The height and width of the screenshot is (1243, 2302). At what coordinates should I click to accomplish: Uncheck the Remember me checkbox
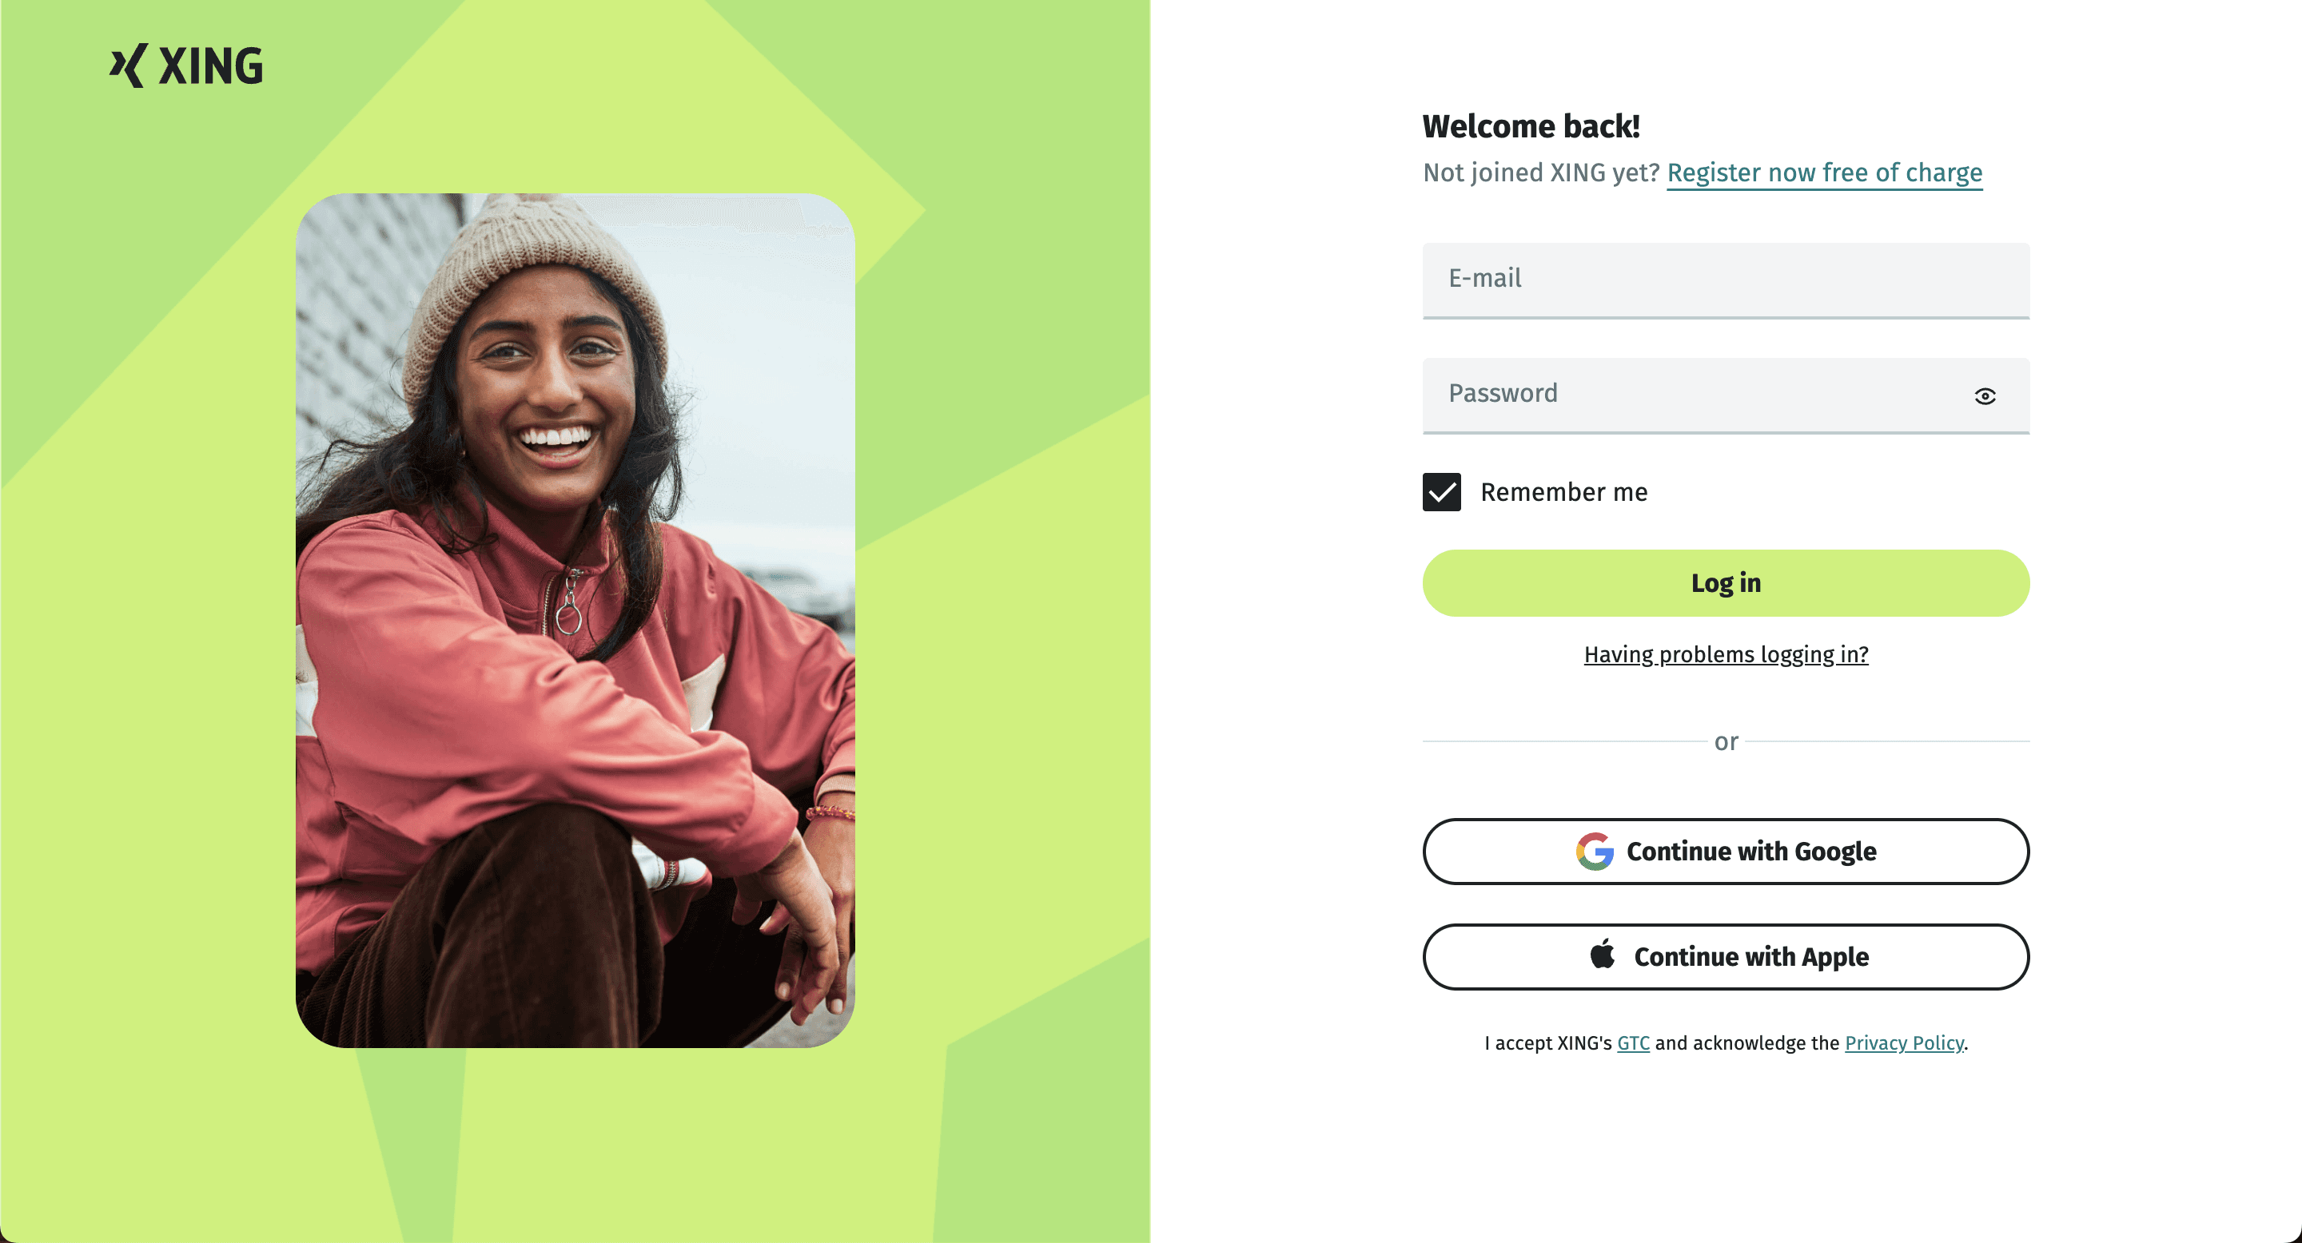tap(1441, 492)
